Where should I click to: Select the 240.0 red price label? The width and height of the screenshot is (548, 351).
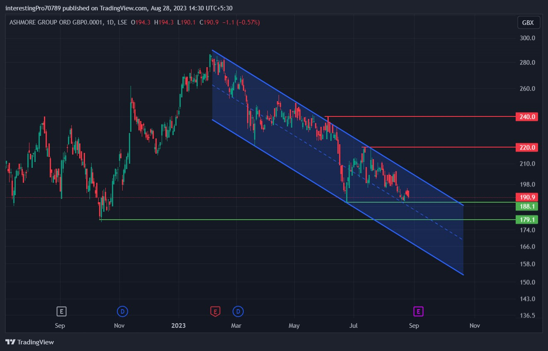(x=526, y=117)
